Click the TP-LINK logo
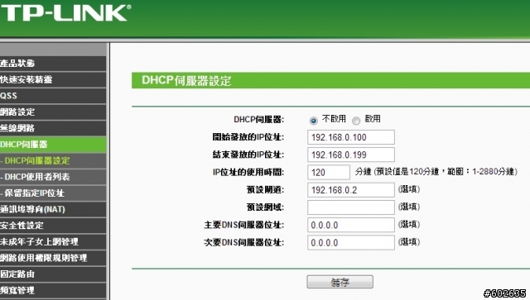Image resolution: width=530 pixels, height=300 pixels. [65, 13]
